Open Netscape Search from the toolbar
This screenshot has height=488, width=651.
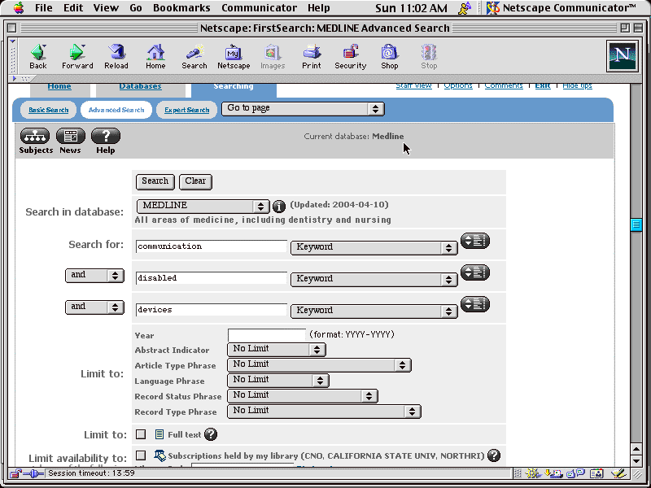click(x=194, y=56)
